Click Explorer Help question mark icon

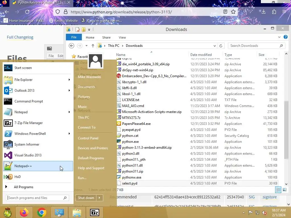[x=286, y=37]
